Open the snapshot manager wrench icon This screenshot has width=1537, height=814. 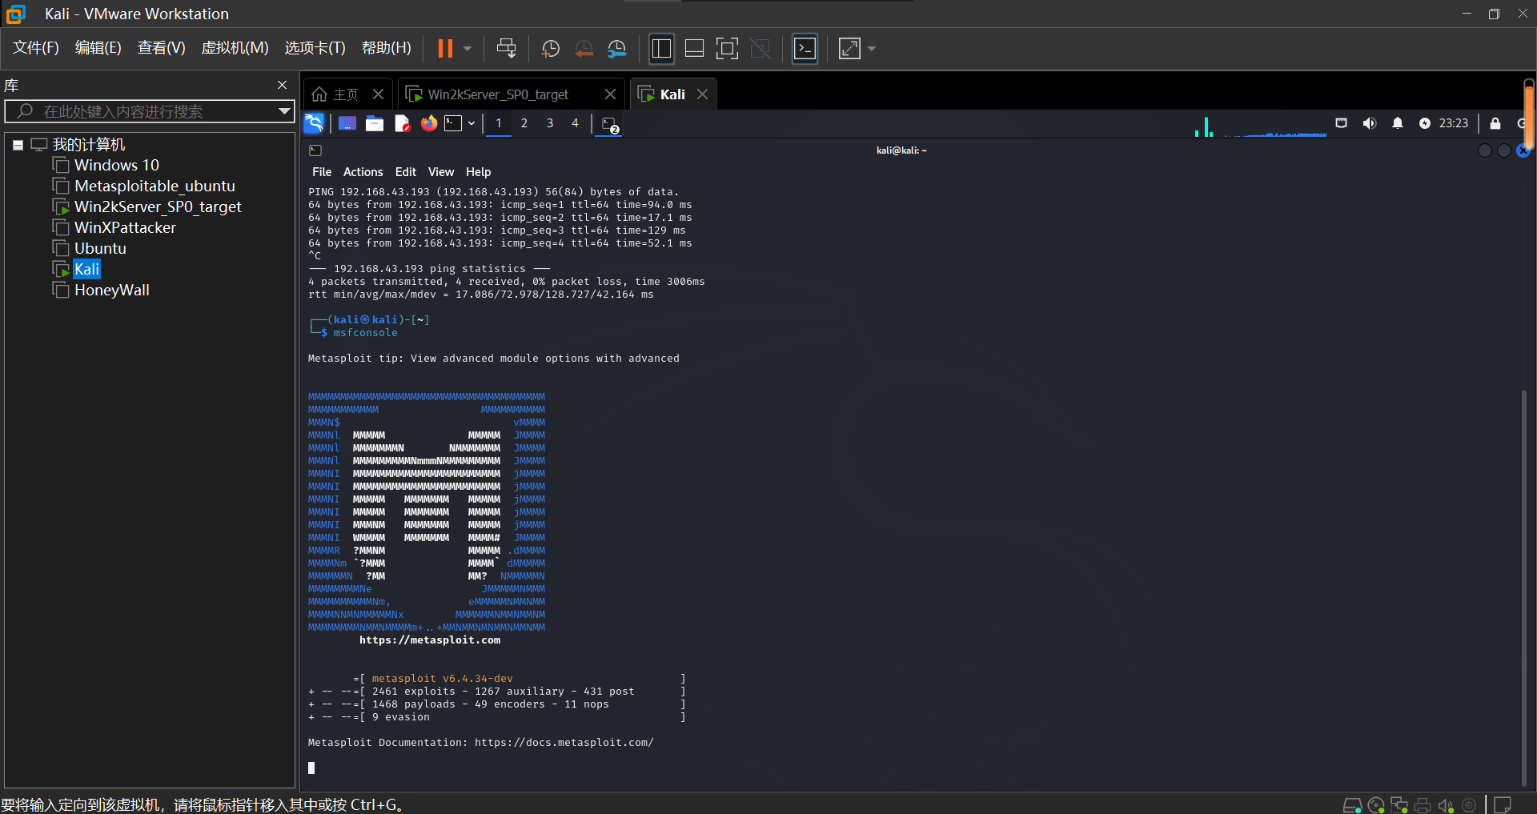616,49
